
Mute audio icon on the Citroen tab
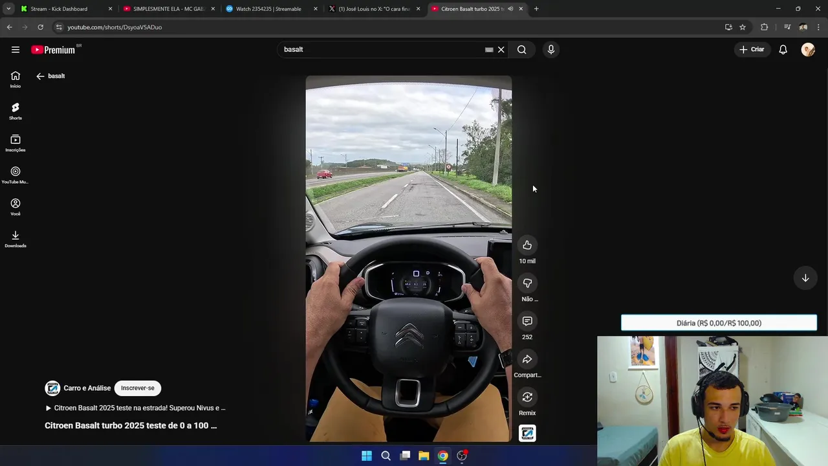pyautogui.click(x=510, y=9)
